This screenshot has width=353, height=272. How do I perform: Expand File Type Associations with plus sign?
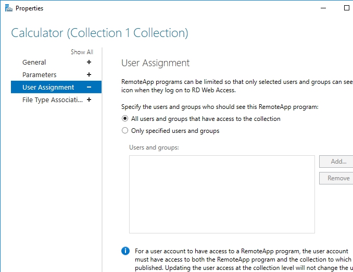(89, 100)
